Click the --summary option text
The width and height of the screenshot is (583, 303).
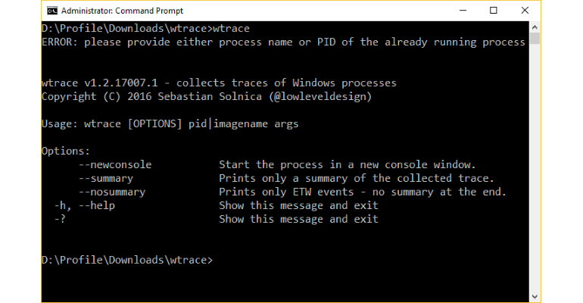click(106, 179)
